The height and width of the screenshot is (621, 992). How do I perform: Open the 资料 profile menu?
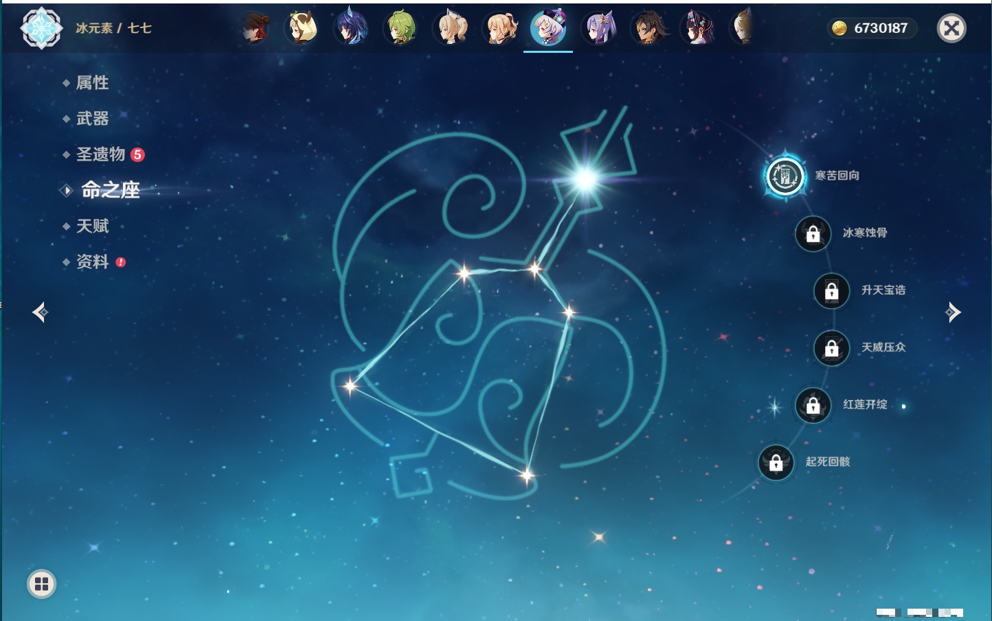coord(92,261)
